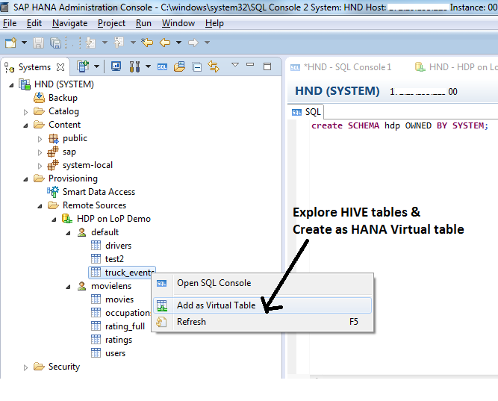Open the New wizard dropdown arrow
Image resolution: width=498 pixels, height=401 pixels.
point(24,43)
